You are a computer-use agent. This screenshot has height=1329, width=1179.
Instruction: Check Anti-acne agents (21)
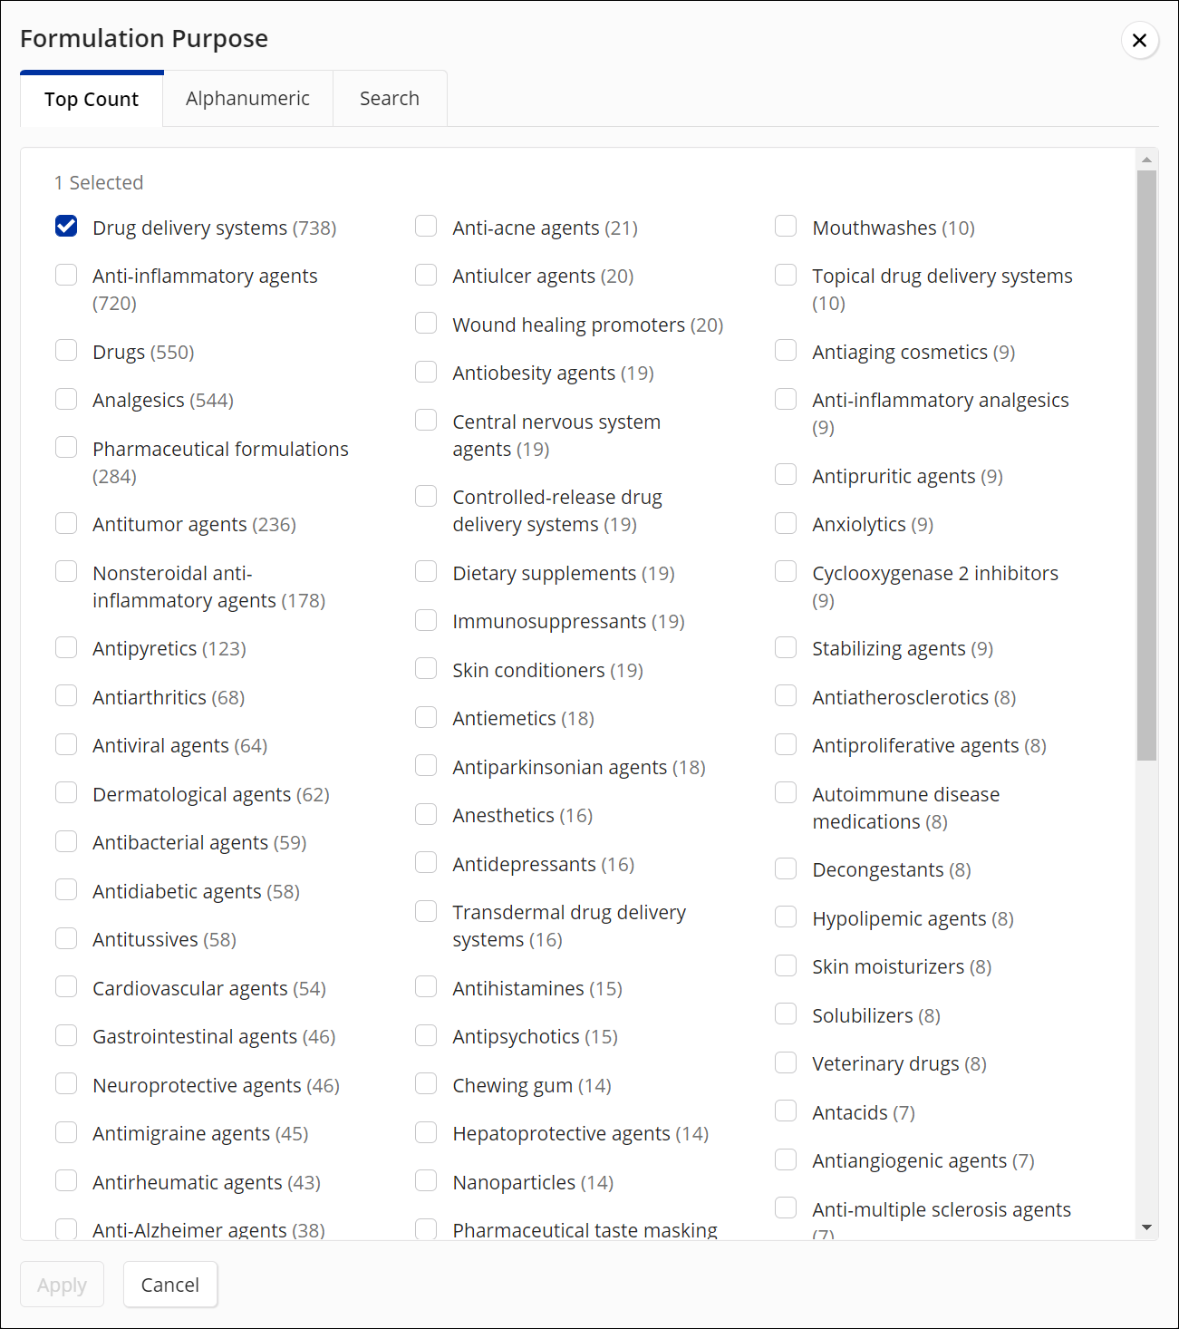click(426, 226)
